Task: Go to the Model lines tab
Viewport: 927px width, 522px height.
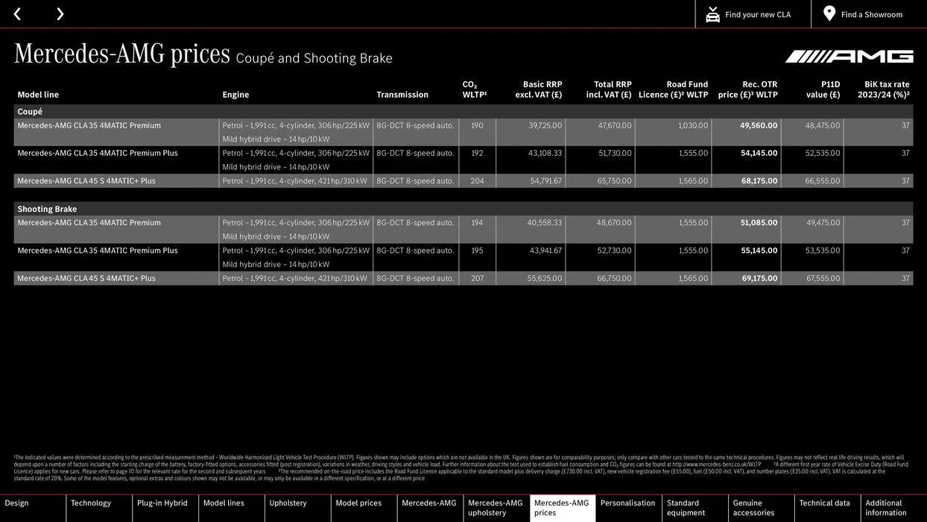Action: pyautogui.click(x=224, y=503)
